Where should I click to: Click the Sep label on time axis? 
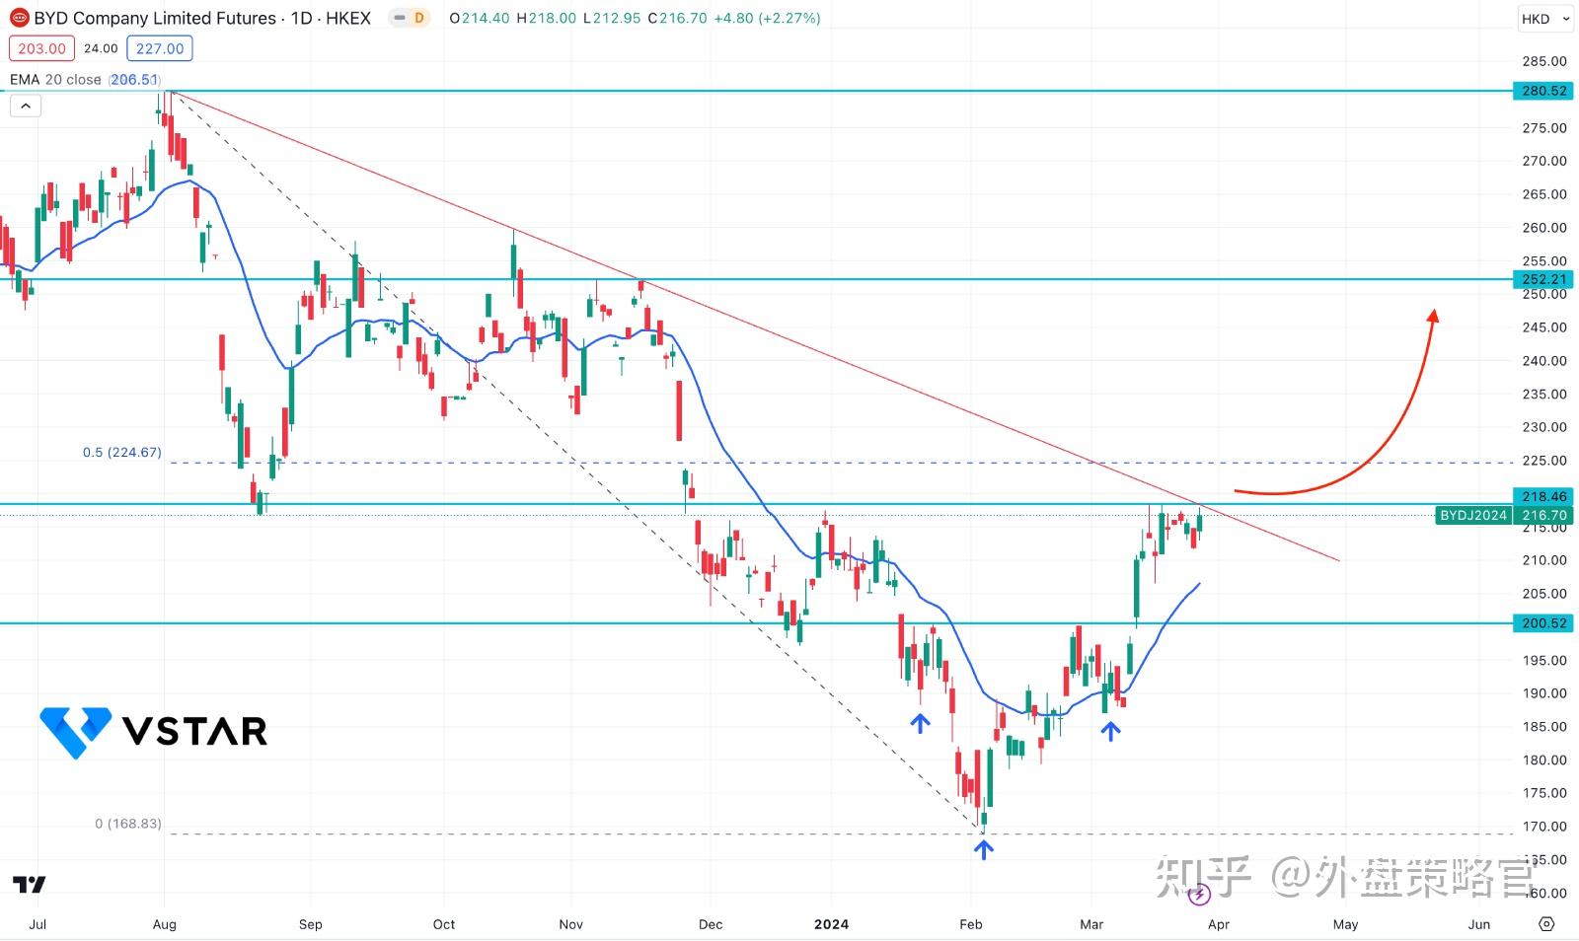pyautogui.click(x=310, y=924)
